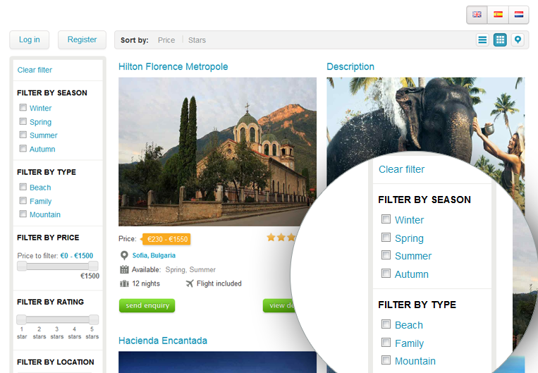Tick the Summer checkbox in left sidebar
The image size is (538, 373).
pyautogui.click(x=23, y=135)
